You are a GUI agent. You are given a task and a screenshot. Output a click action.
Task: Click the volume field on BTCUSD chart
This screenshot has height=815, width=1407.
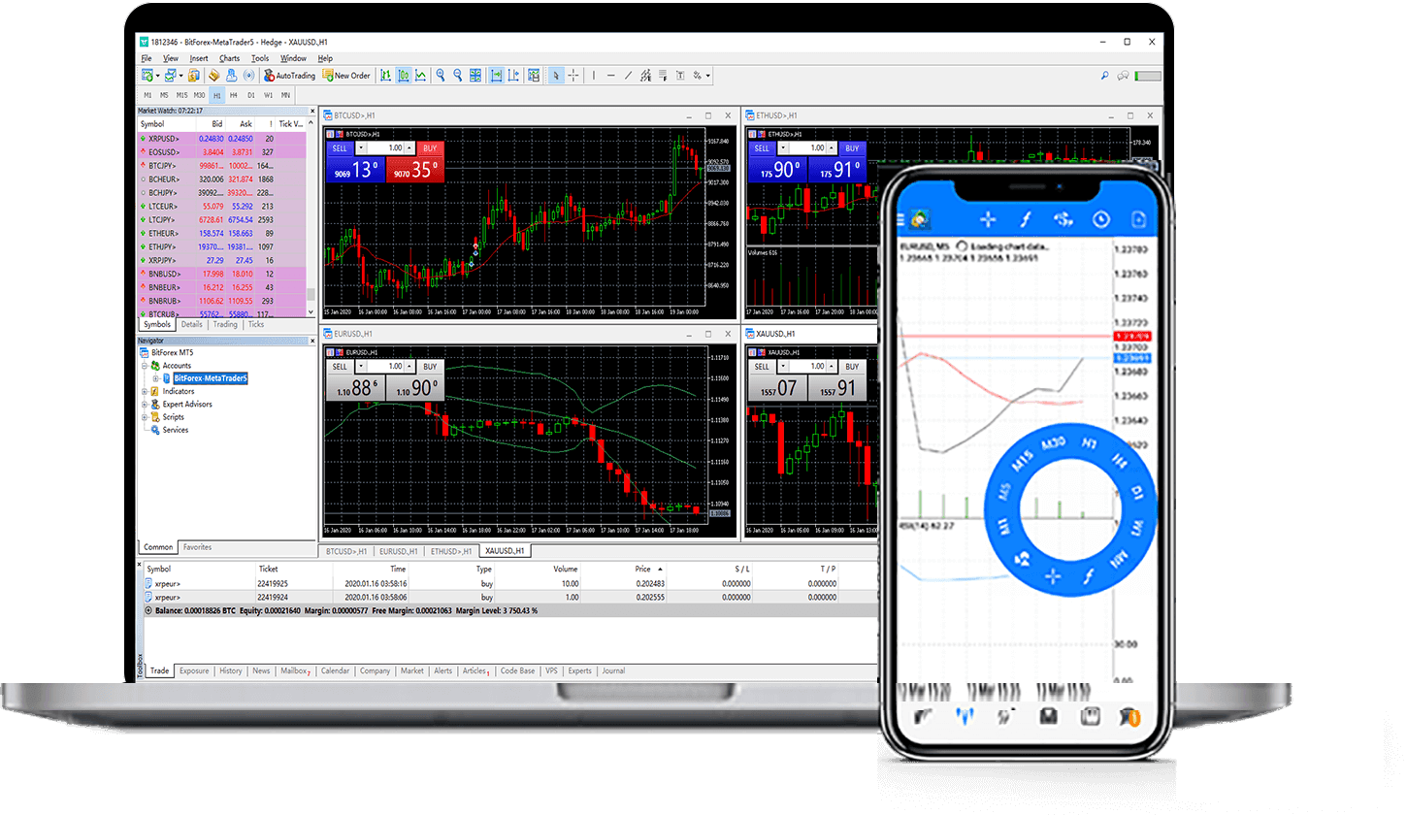click(x=386, y=148)
